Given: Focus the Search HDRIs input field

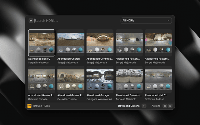Looking at the screenshot, I should coord(75,21).
